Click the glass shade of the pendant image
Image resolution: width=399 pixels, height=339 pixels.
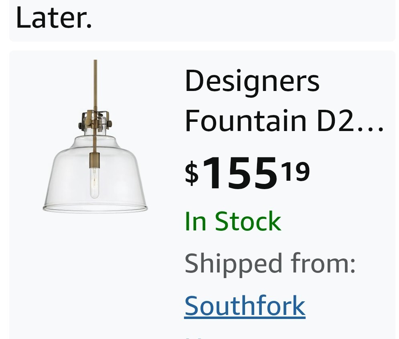point(64,180)
